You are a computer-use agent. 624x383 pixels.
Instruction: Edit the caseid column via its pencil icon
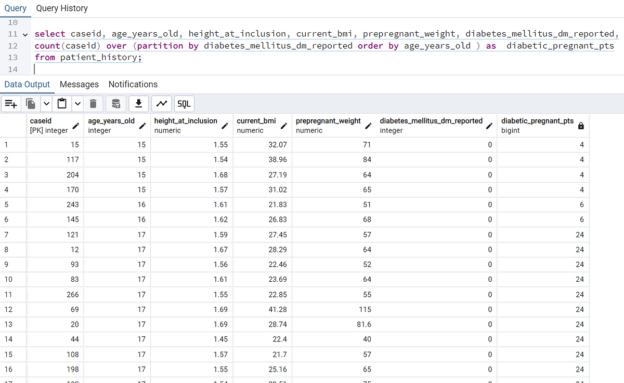click(x=75, y=125)
